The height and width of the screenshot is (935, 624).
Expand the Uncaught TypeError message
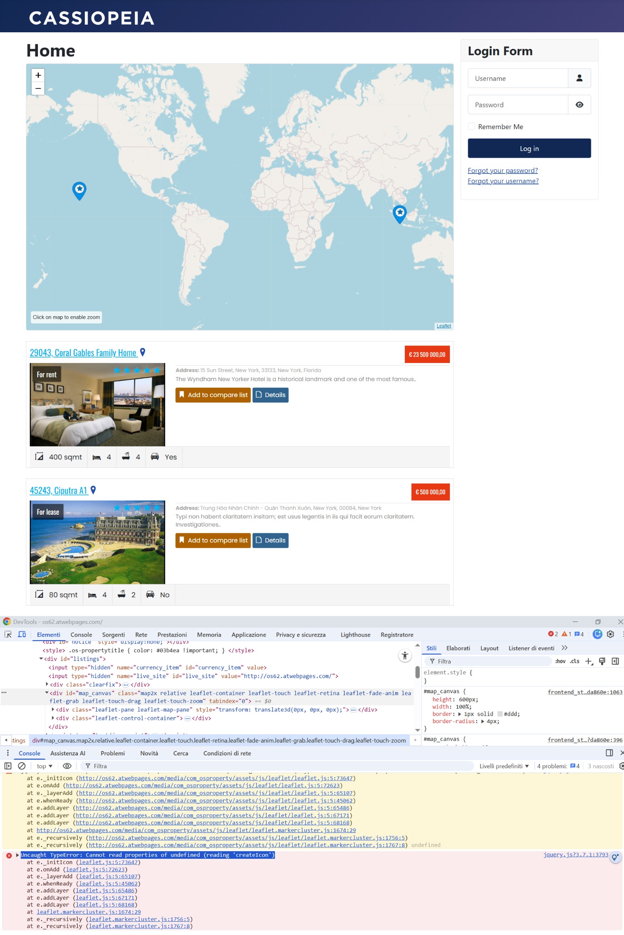[x=17, y=855]
